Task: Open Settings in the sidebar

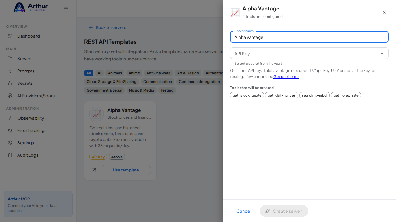Action: point(38,143)
